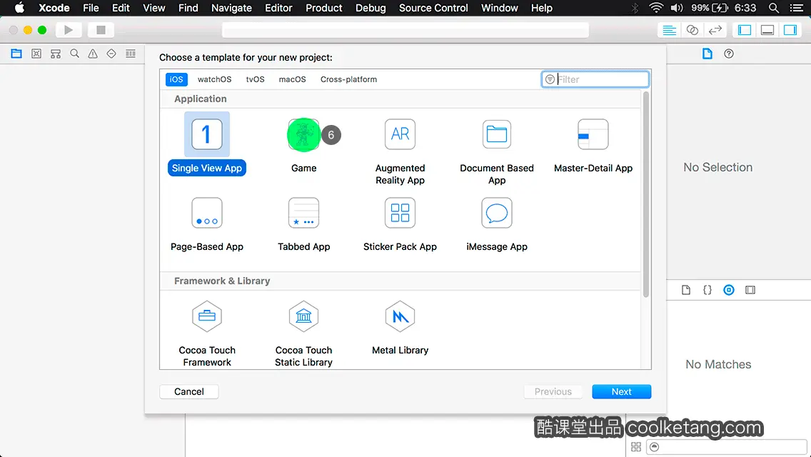Viewport: 811px width, 457px height.
Task: Open the Symbol navigator icon
Action: [x=56, y=54]
